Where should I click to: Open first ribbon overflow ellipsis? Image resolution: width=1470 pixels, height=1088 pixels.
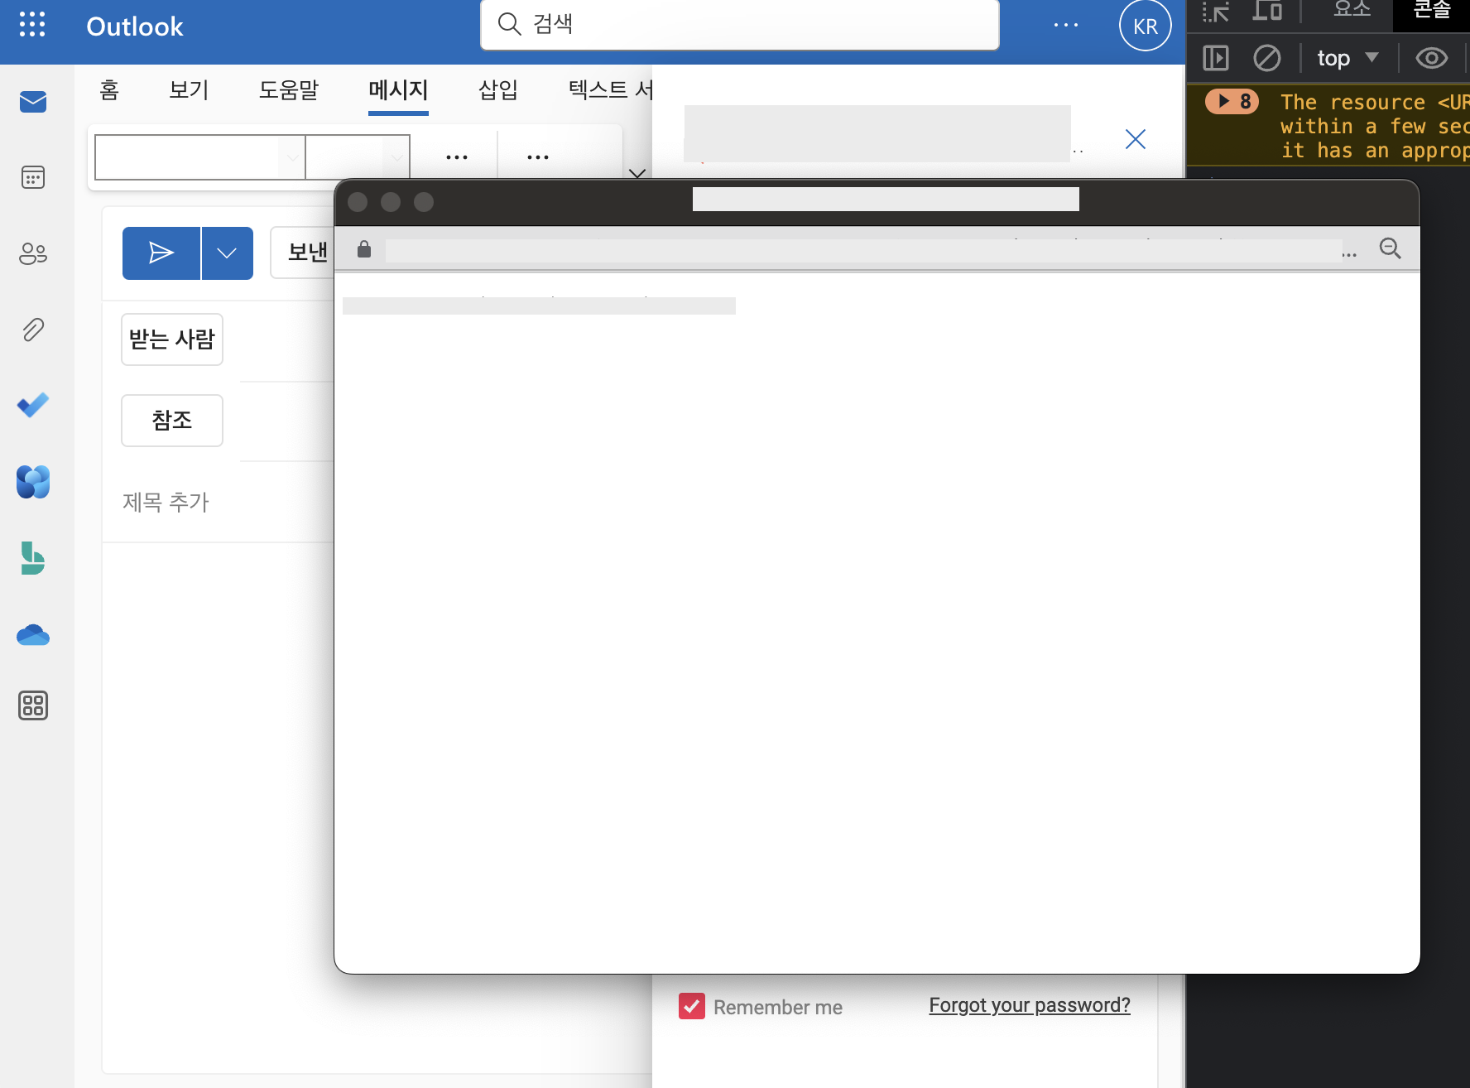[x=457, y=156]
